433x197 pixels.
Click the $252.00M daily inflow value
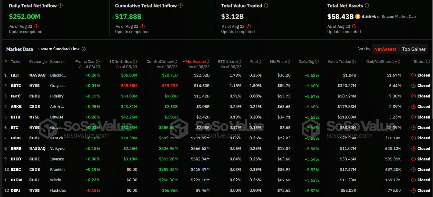pyautogui.click(x=25, y=17)
